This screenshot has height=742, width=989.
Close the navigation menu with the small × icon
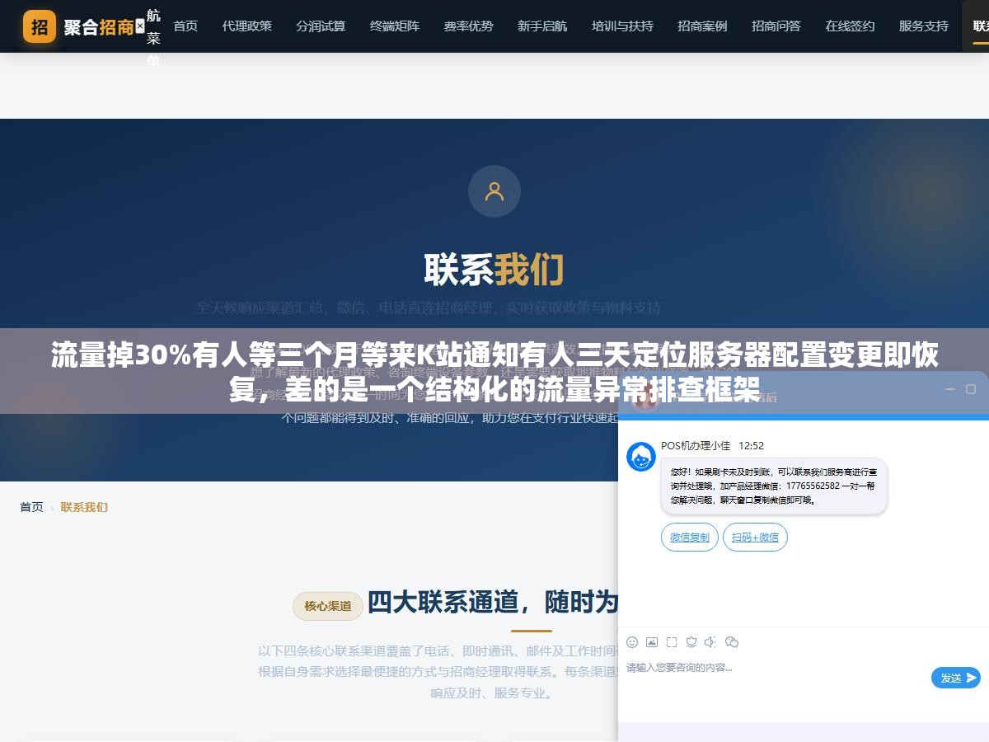point(139,26)
